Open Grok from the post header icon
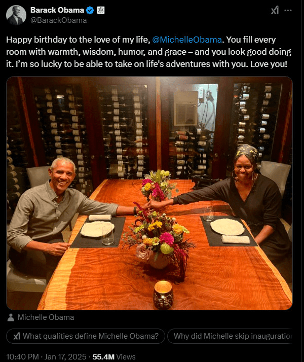The height and width of the screenshot is (362, 304). coord(275,10)
